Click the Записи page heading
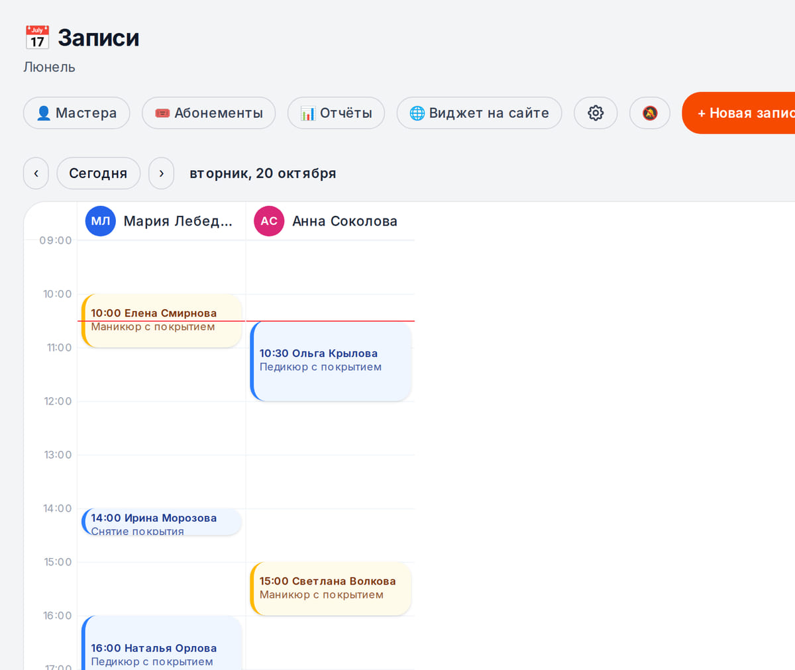 coord(99,38)
